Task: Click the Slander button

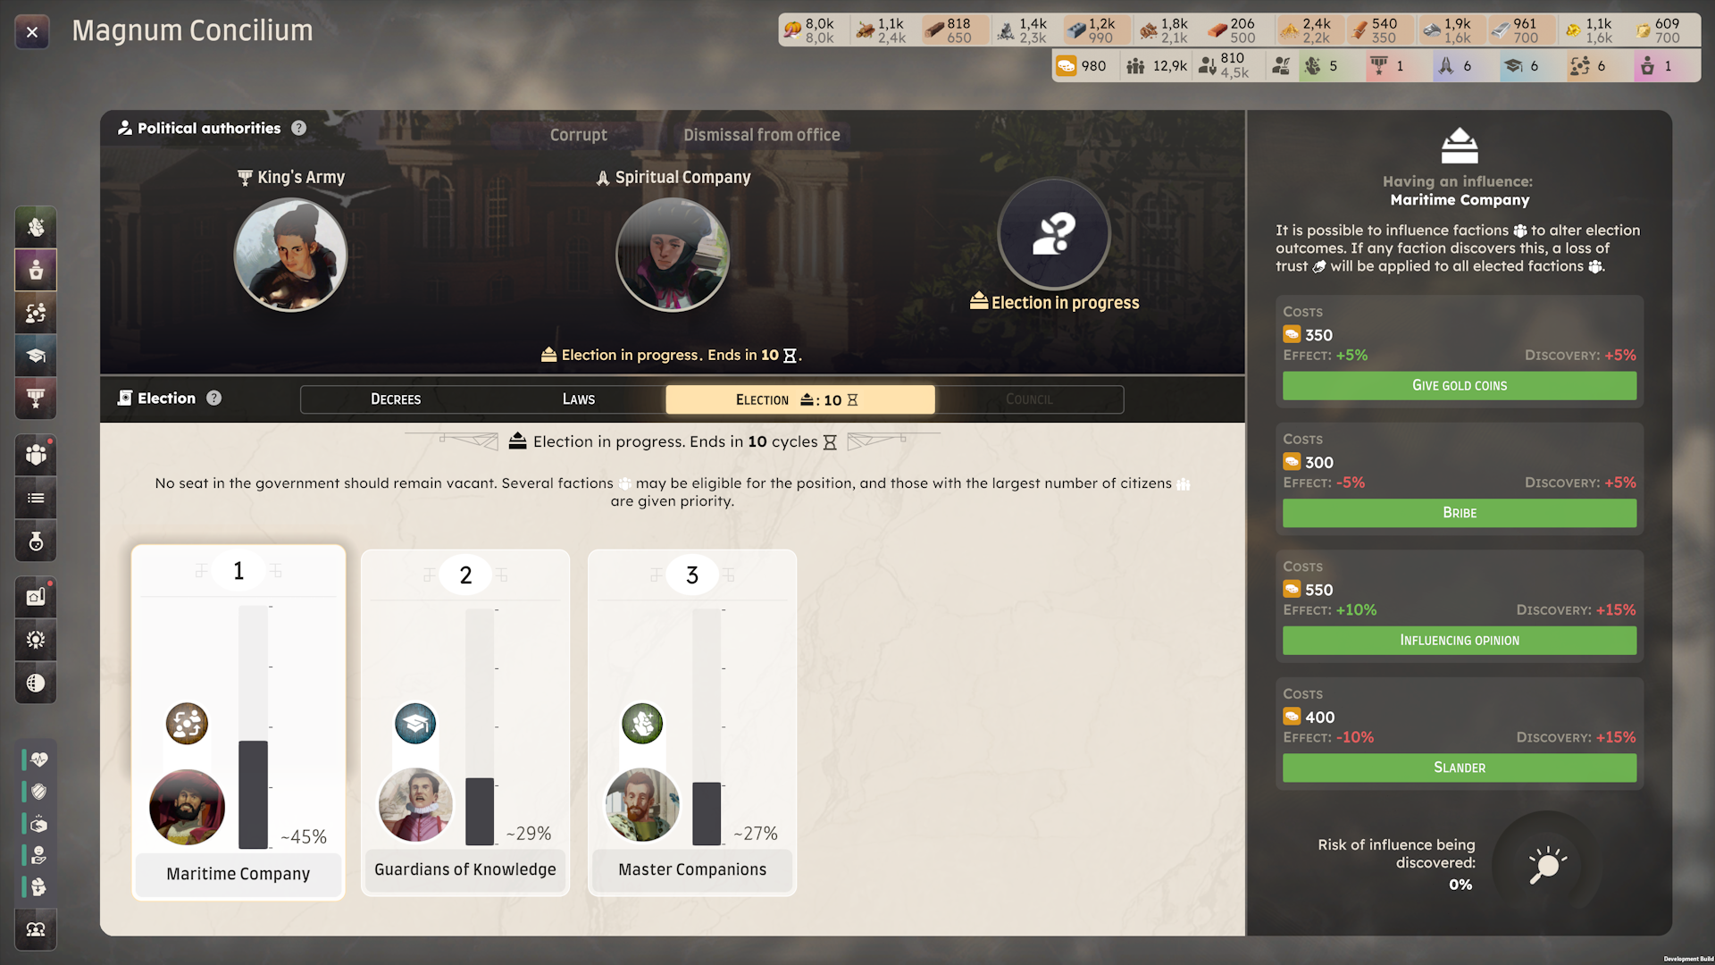Action: point(1459,768)
